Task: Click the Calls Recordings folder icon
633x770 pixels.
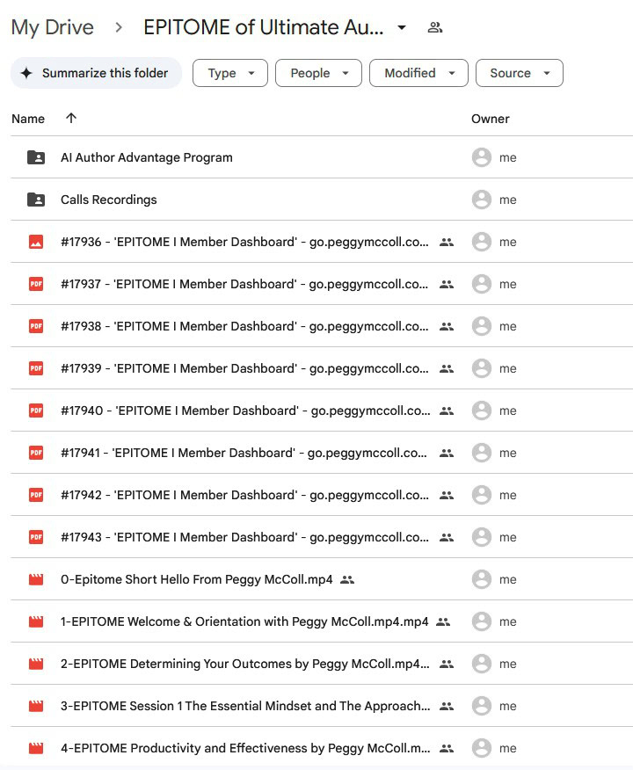Action: pos(36,200)
